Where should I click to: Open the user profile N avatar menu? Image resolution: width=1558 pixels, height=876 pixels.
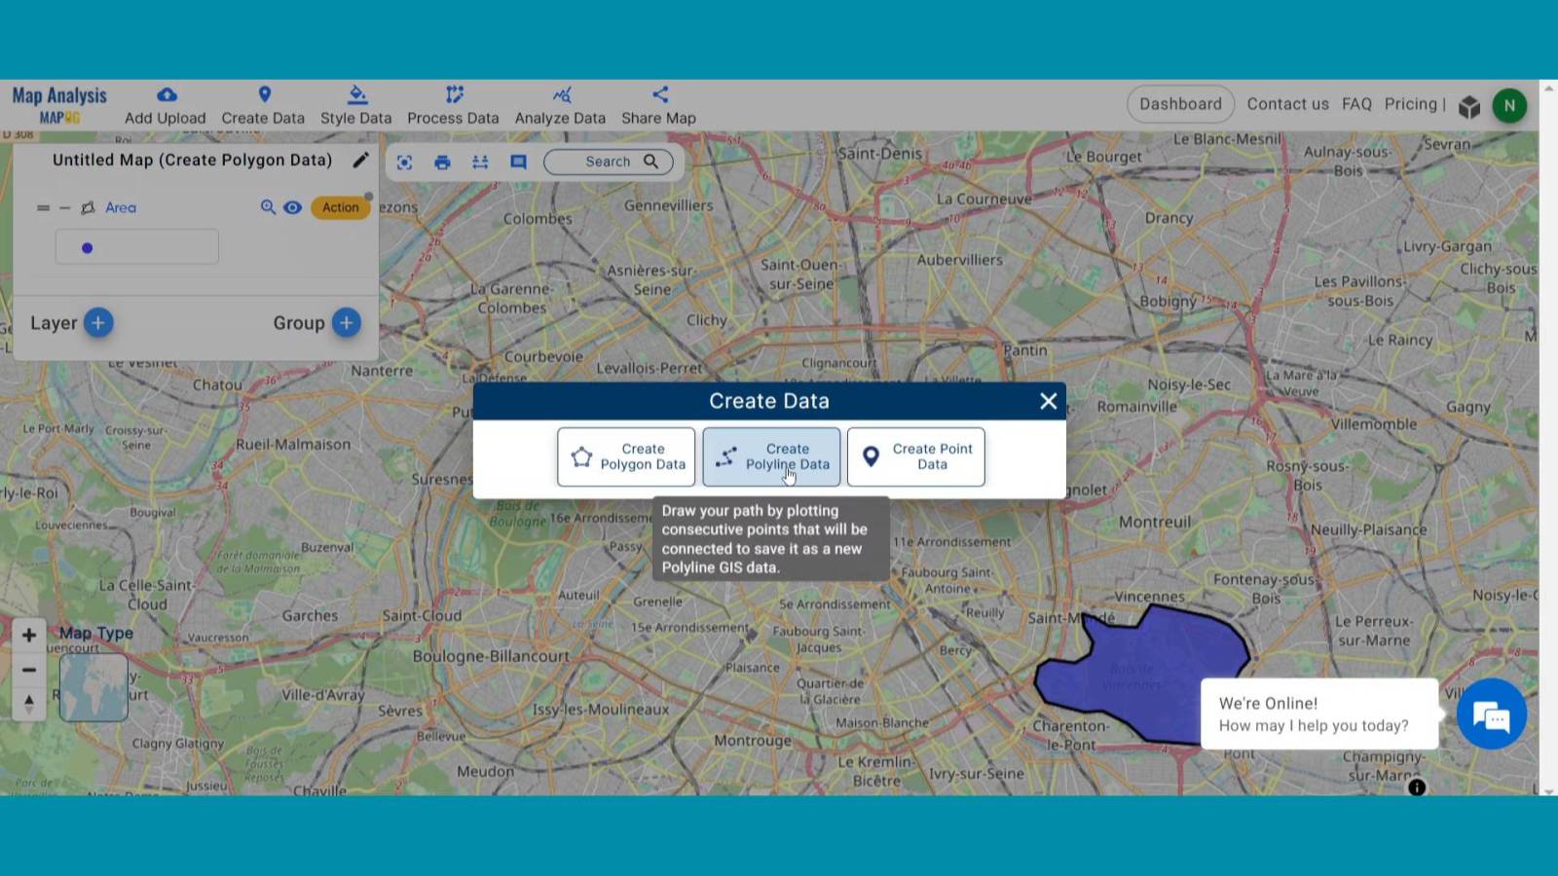click(1509, 105)
